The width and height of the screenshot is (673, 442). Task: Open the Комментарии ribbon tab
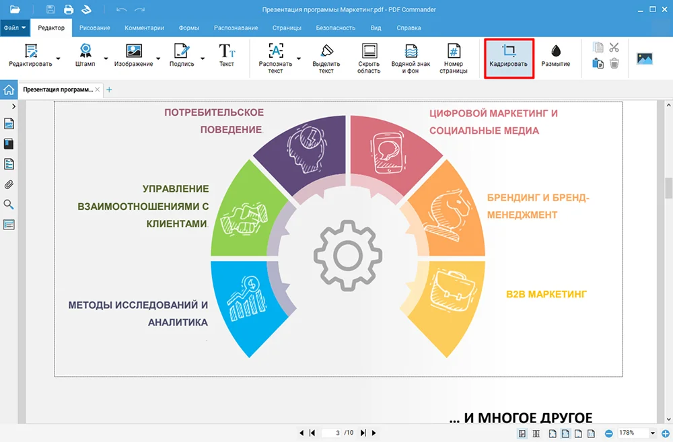144,28
